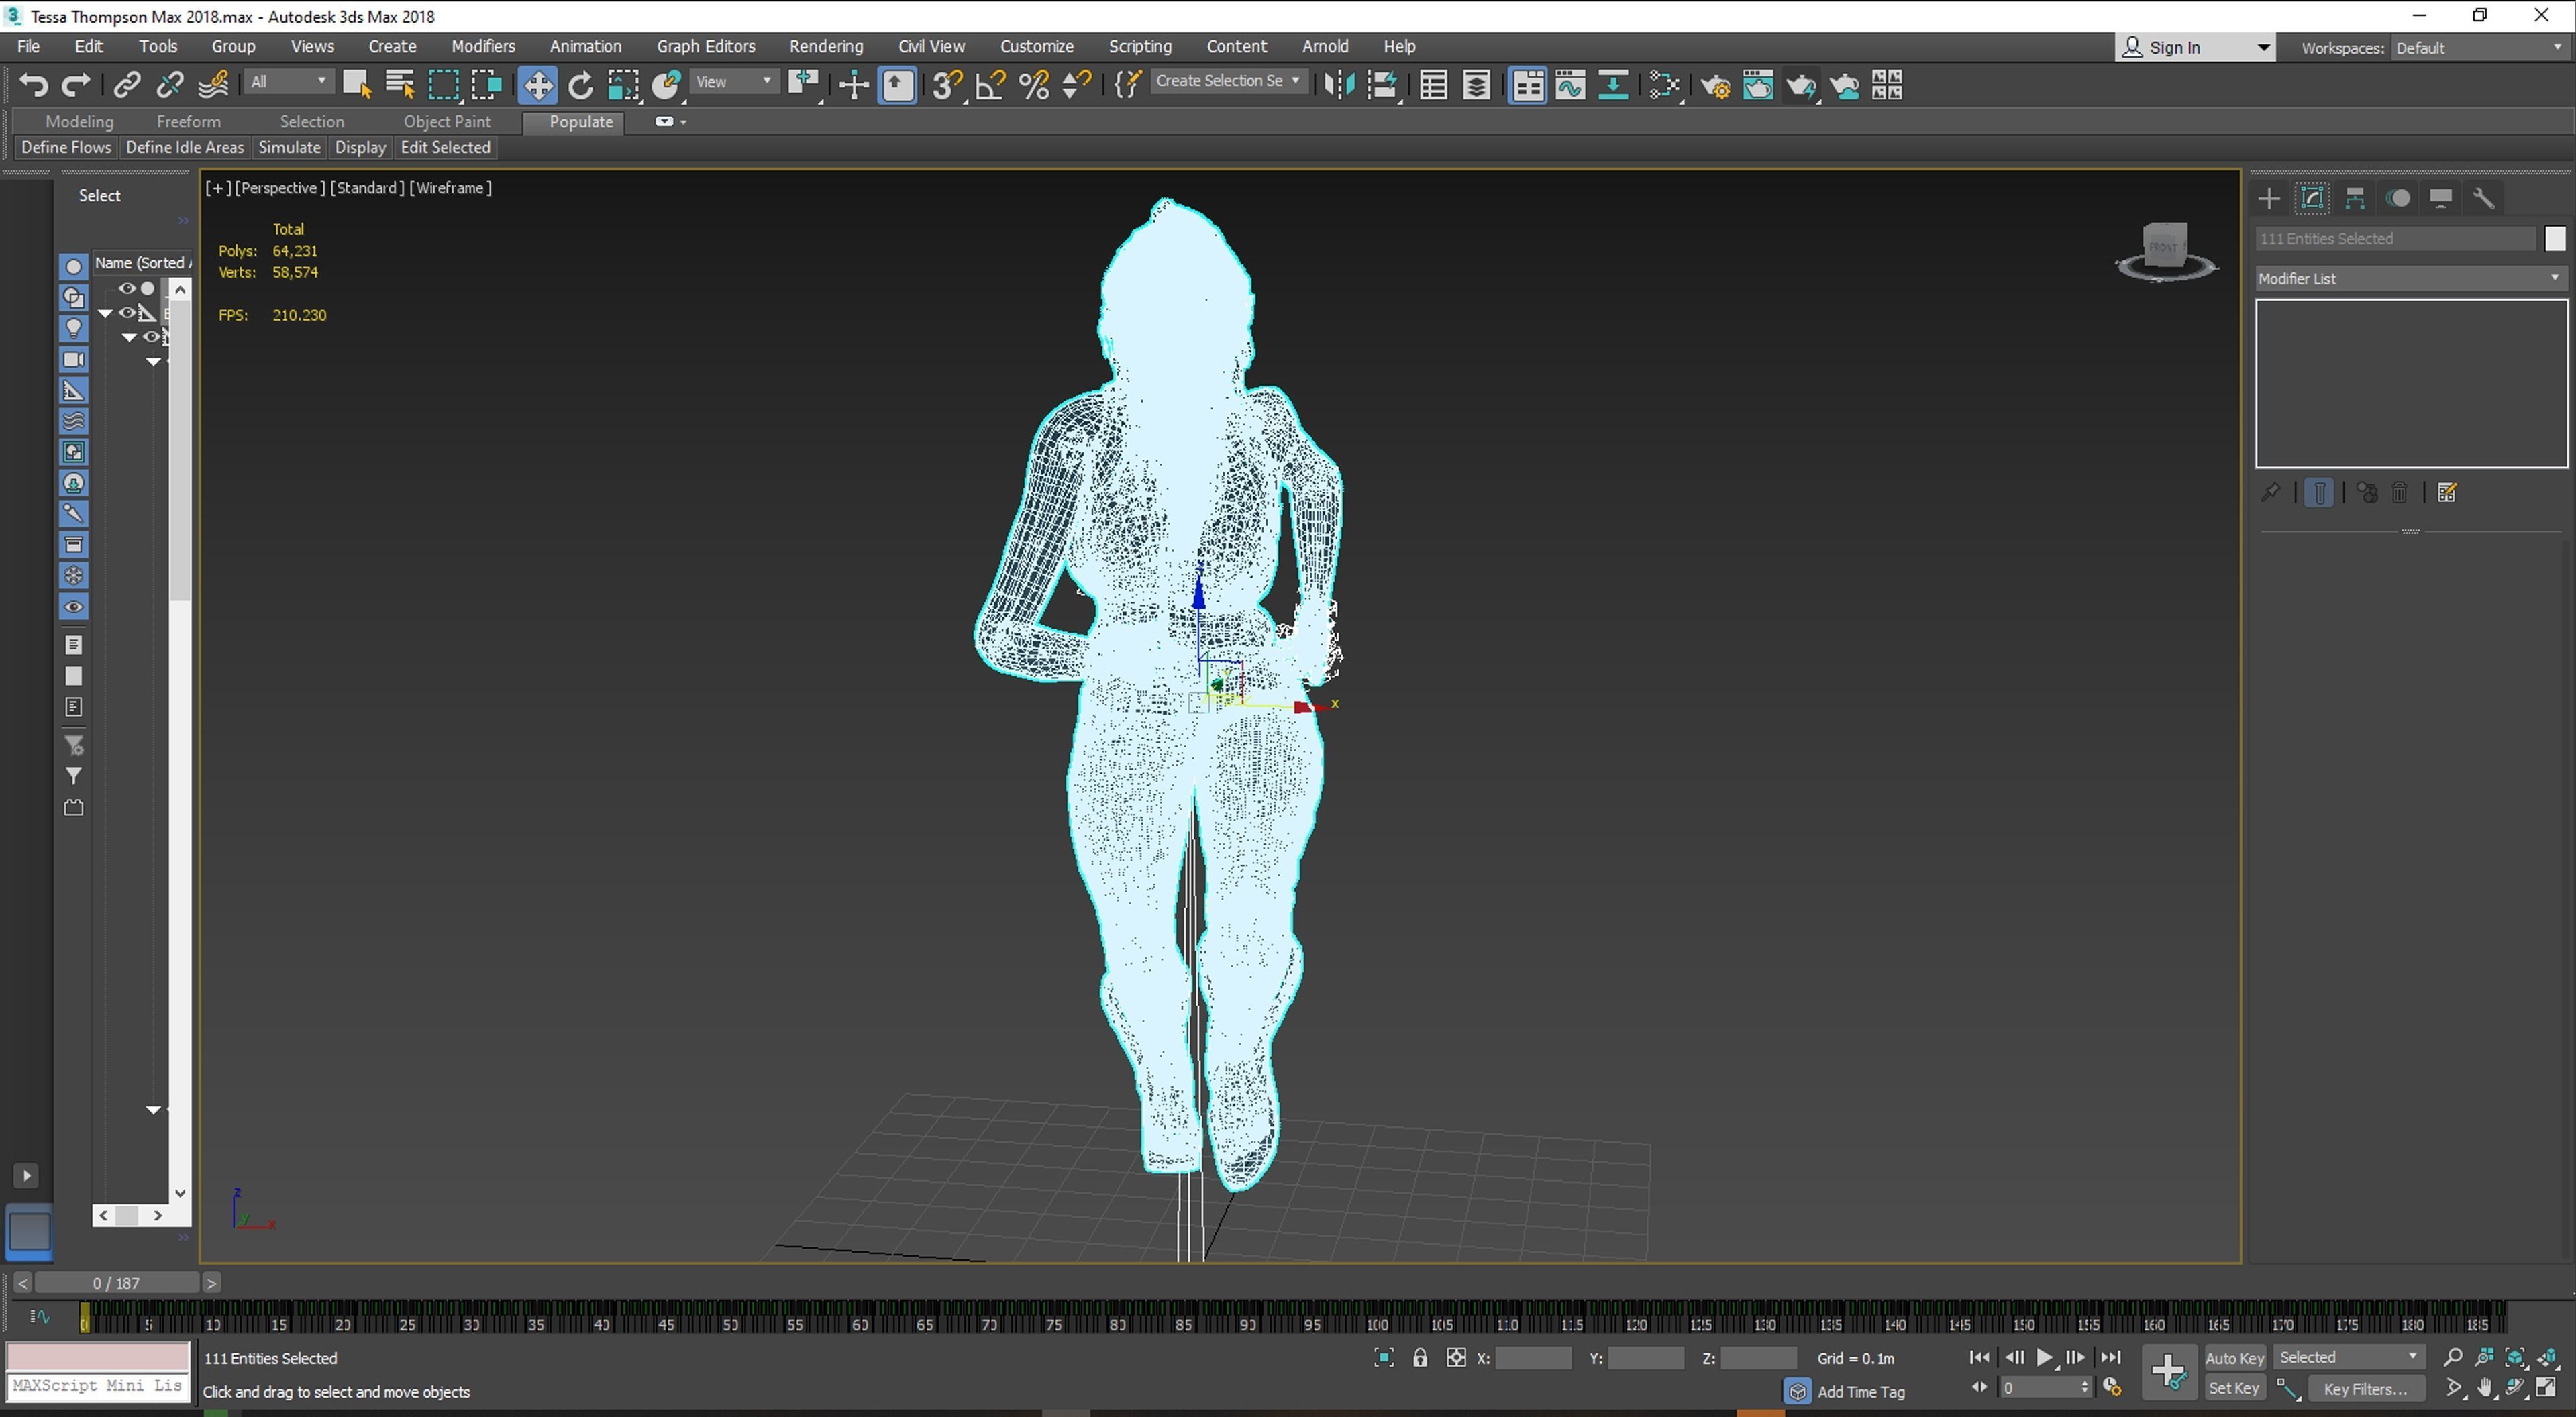Image resolution: width=2576 pixels, height=1417 pixels.
Task: Click the Select by Name icon
Action: tap(400, 86)
